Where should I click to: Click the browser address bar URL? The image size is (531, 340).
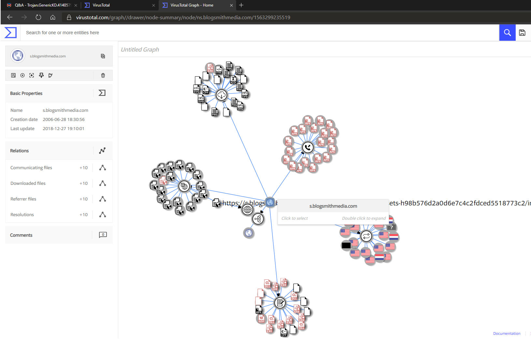pyautogui.click(x=183, y=18)
